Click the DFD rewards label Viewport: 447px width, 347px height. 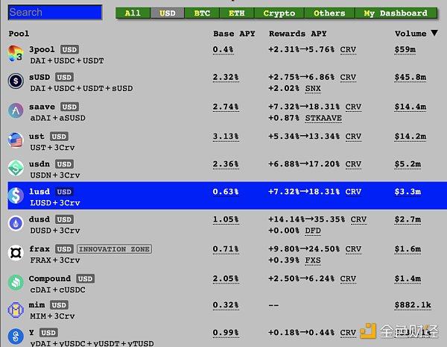313,231
